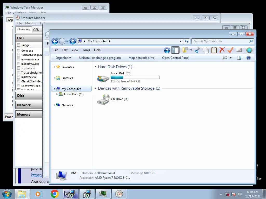266x199 pixels.
Task: Collapse the Hard Disk Drives group
Action: coord(95,67)
